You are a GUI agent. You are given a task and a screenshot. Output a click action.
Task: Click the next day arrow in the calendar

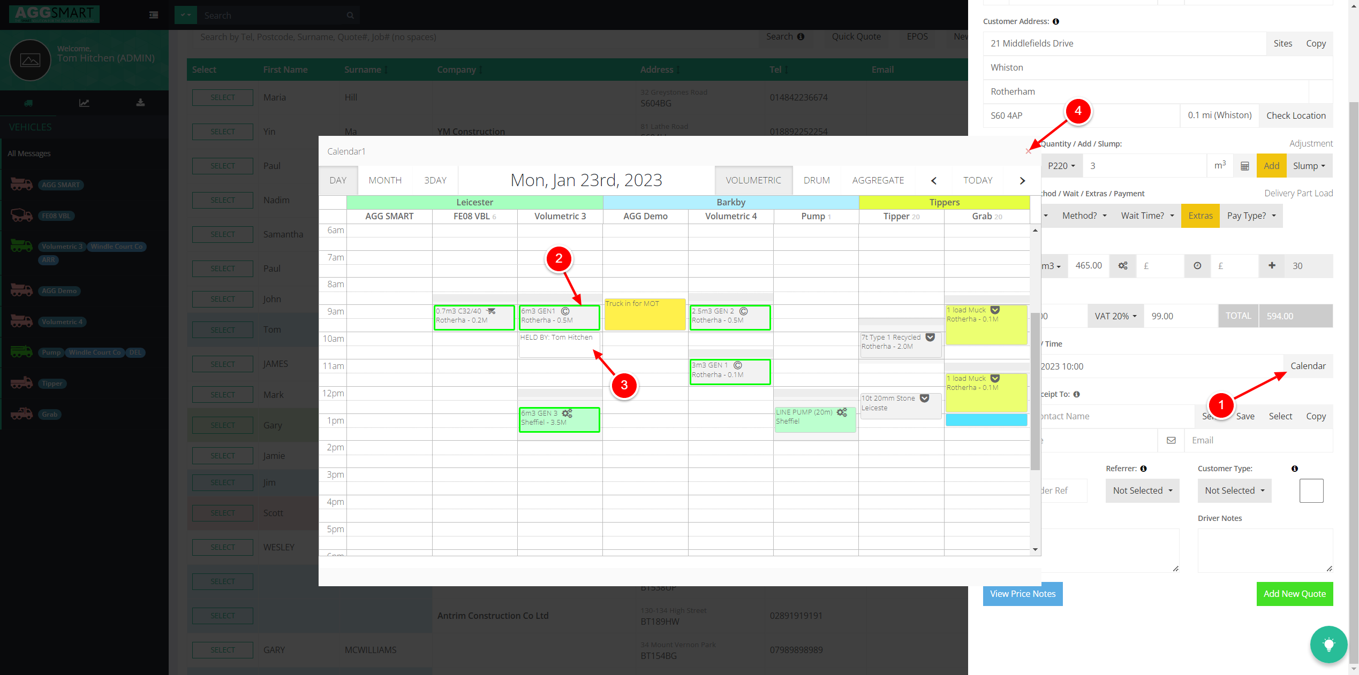tap(1022, 181)
